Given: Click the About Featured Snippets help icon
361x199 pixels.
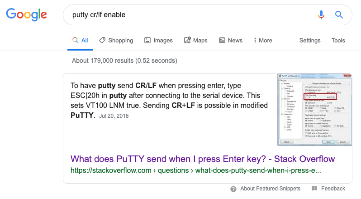Looking at the screenshot, I should 233,189.
